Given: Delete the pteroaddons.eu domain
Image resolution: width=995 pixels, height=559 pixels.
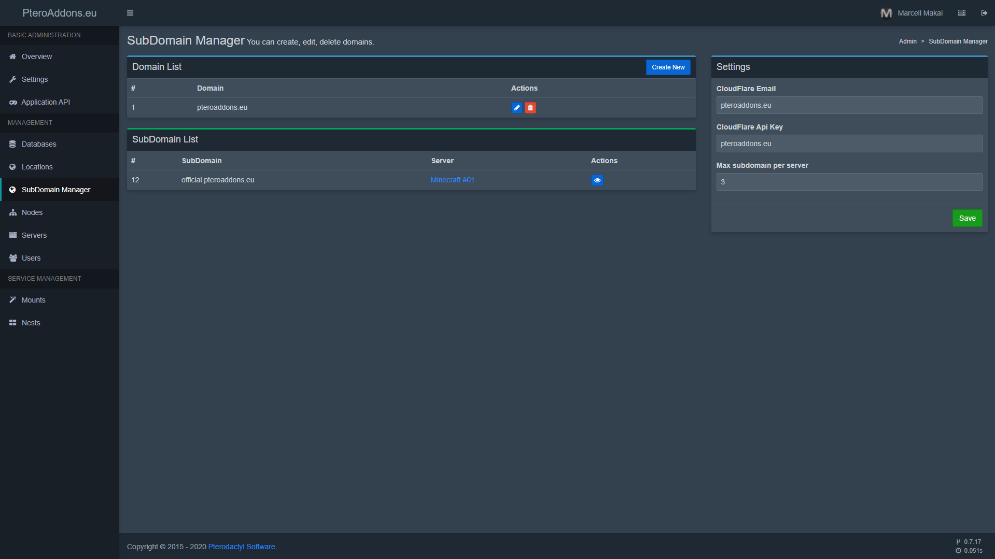Looking at the screenshot, I should pyautogui.click(x=530, y=108).
